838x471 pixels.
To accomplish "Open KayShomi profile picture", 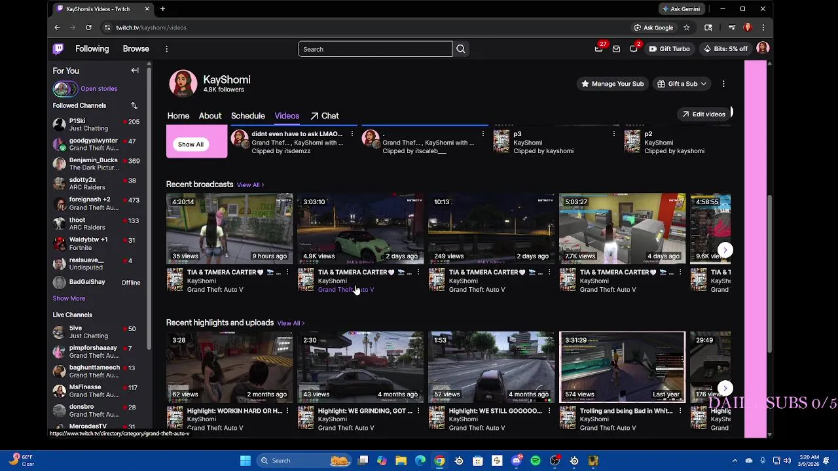I will pyautogui.click(x=183, y=84).
